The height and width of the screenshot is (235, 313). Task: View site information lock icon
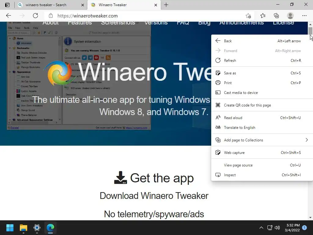[x=51, y=16]
